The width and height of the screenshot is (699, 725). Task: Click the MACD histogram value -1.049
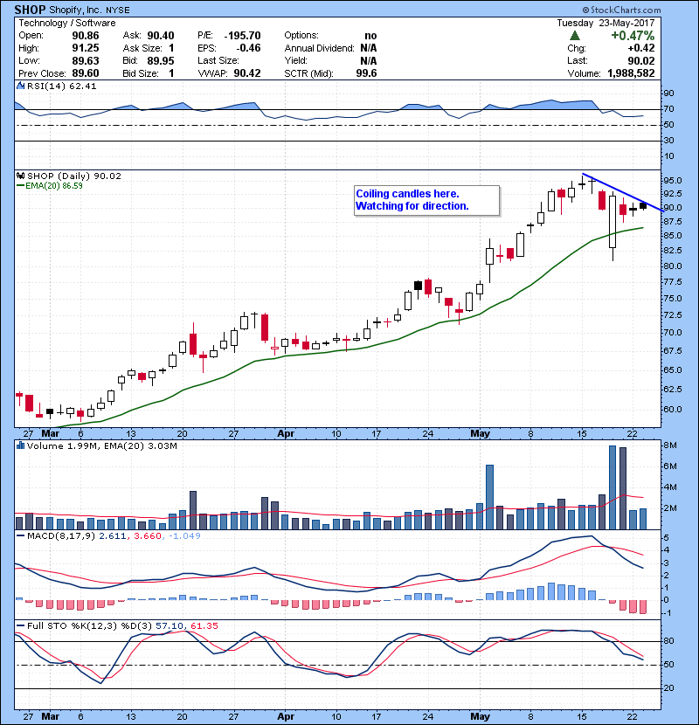[184, 536]
